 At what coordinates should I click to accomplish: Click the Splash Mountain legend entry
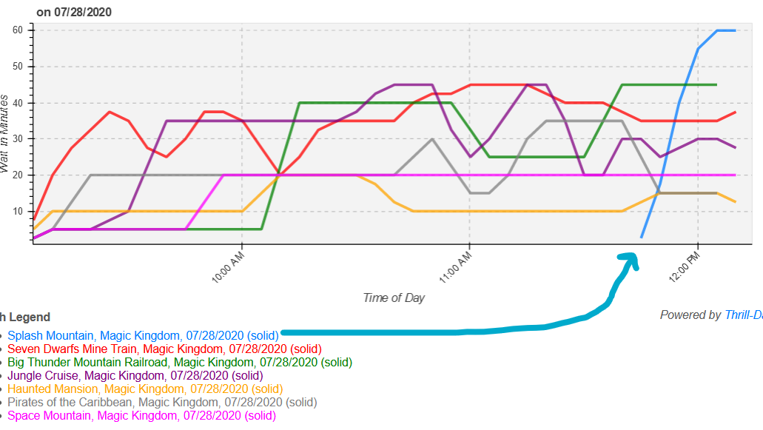coord(143,335)
